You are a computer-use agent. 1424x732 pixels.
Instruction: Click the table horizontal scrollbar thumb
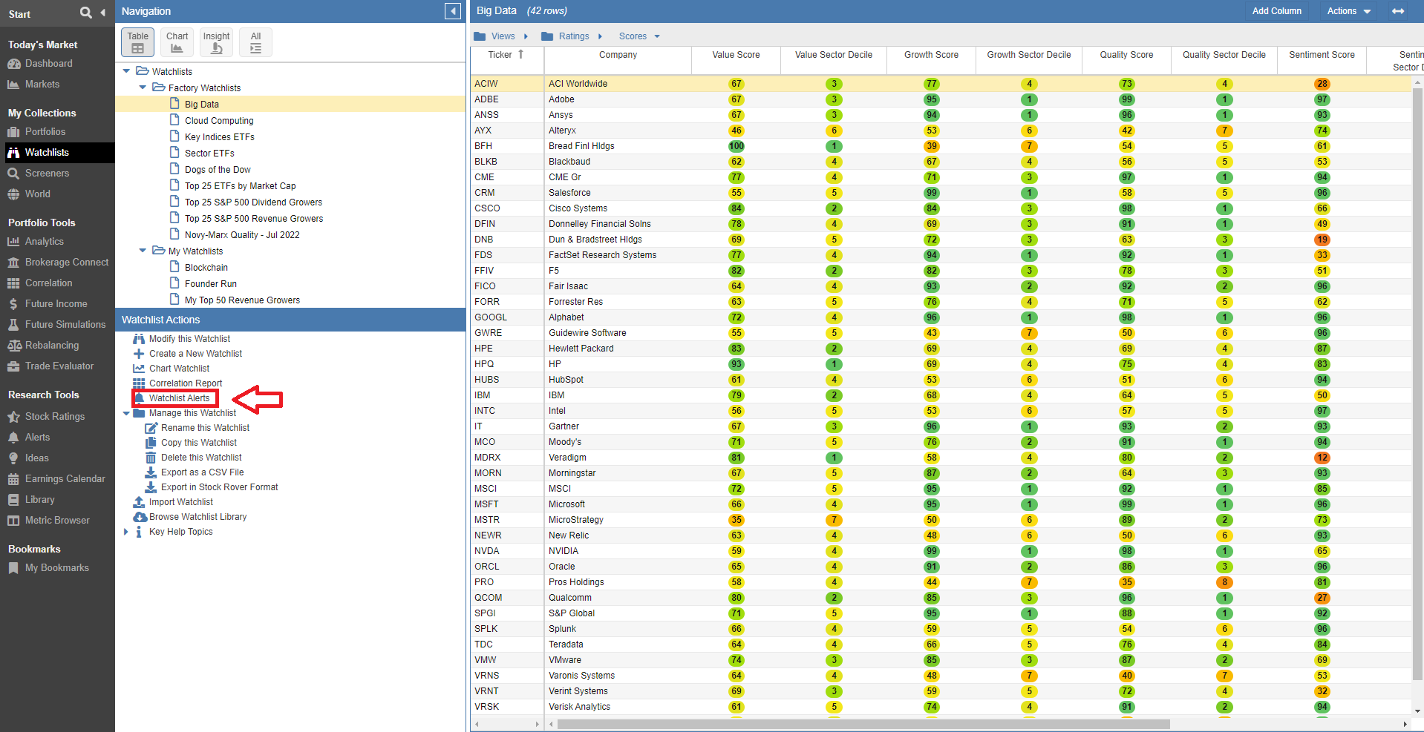(863, 724)
